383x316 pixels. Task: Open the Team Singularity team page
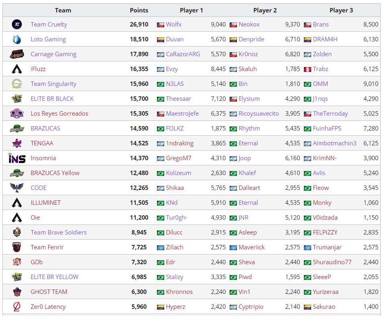53,84
